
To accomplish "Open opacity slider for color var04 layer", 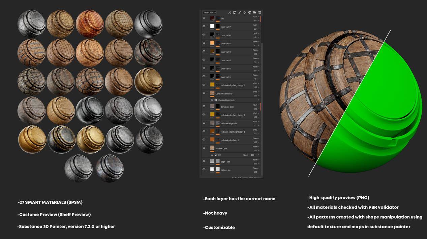I will pos(256,54).
